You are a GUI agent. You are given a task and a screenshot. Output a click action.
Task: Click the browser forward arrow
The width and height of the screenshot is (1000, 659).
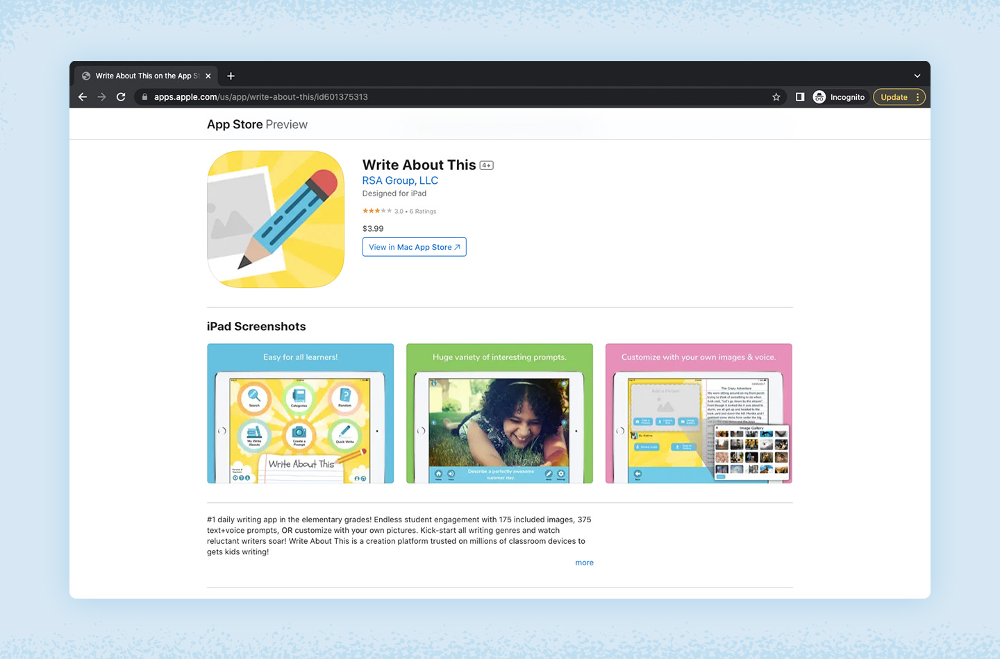pos(101,97)
